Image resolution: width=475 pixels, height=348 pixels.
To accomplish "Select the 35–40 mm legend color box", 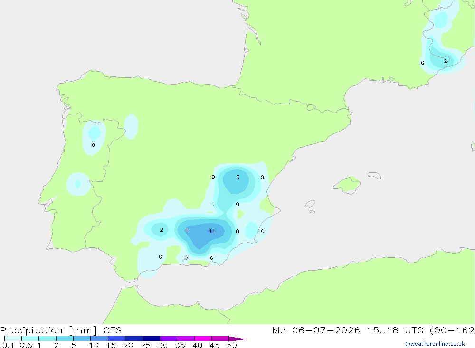I will tap(186, 339).
